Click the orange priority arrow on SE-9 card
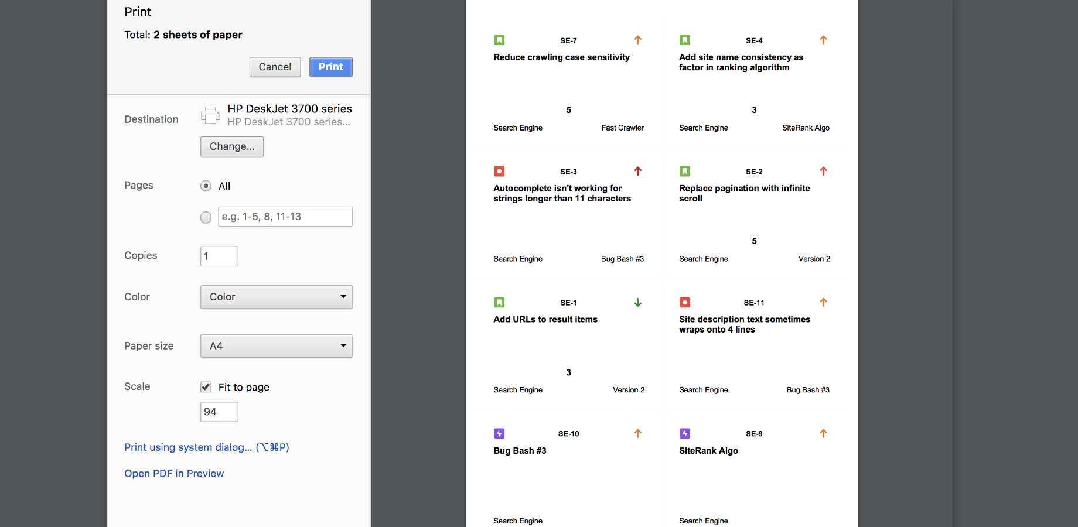This screenshot has width=1078, height=527. click(x=824, y=433)
